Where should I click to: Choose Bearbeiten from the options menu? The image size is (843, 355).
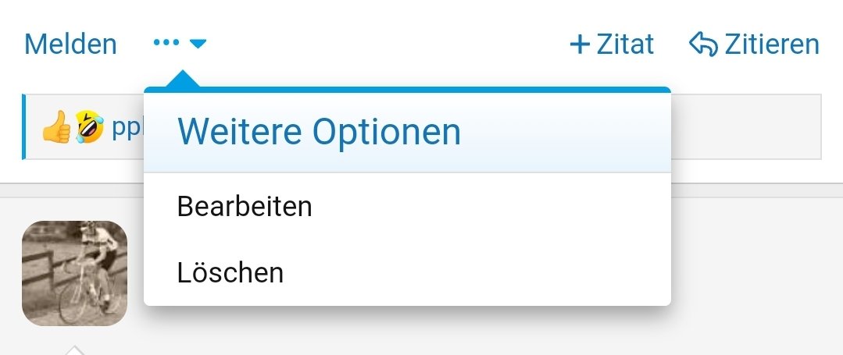point(245,207)
